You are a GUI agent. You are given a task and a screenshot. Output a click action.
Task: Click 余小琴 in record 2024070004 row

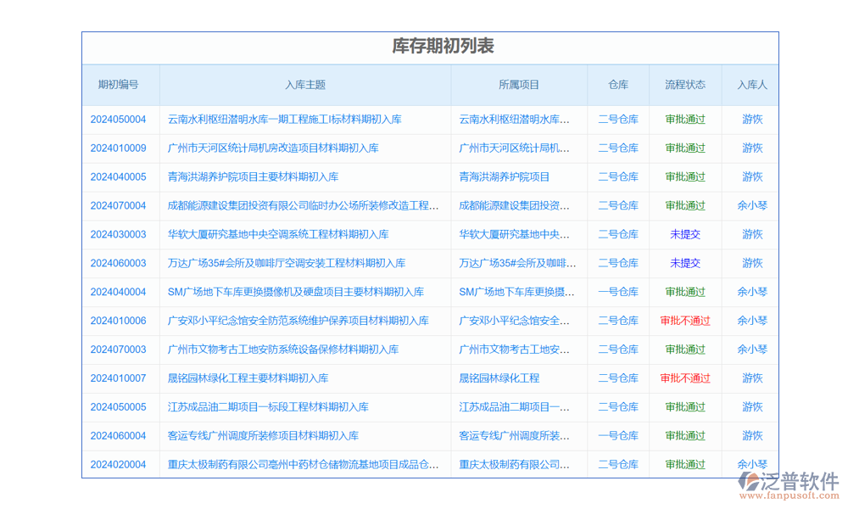point(752,205)
